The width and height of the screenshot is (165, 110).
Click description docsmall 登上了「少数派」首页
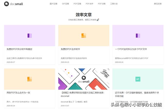pos(74,102)
